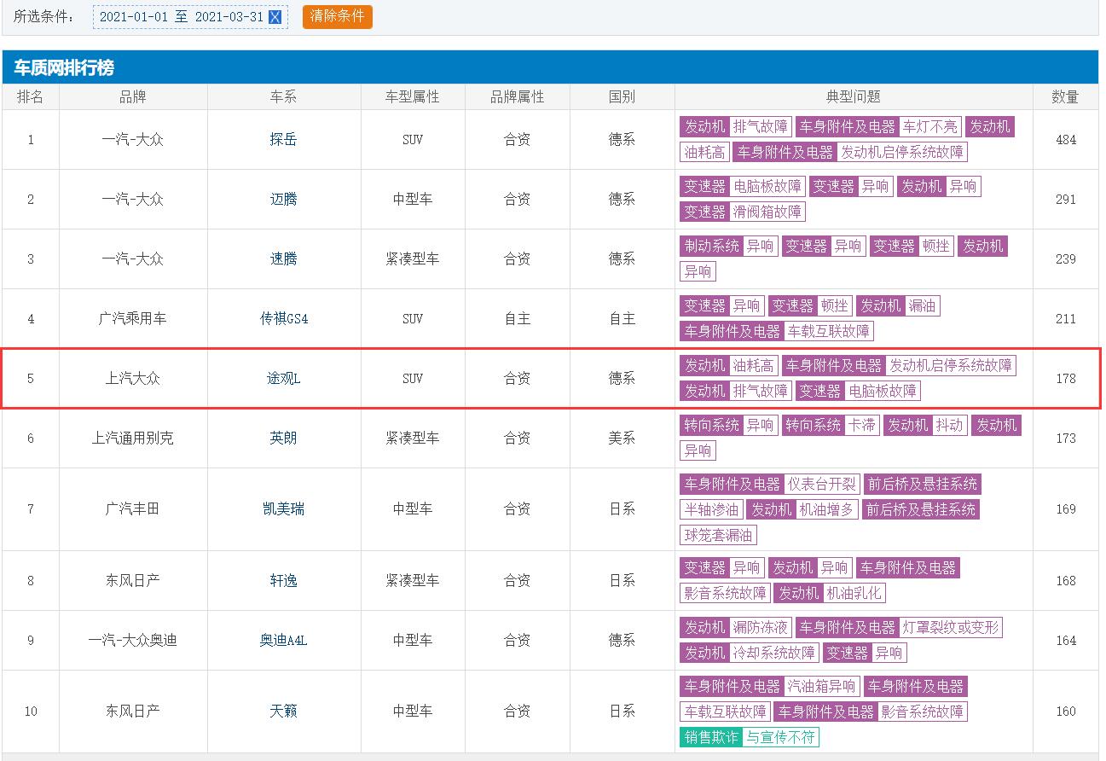Click the 灯罩裂纹或变形 tag in 奥迪A4L row
Image resolution: width=1106 pixels, height=761 pixels.
(x=951, y=628)
